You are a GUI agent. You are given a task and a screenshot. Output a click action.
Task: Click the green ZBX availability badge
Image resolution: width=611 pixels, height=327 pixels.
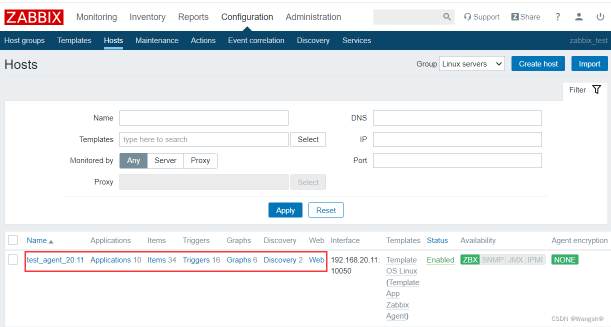[x=470, y=260]
